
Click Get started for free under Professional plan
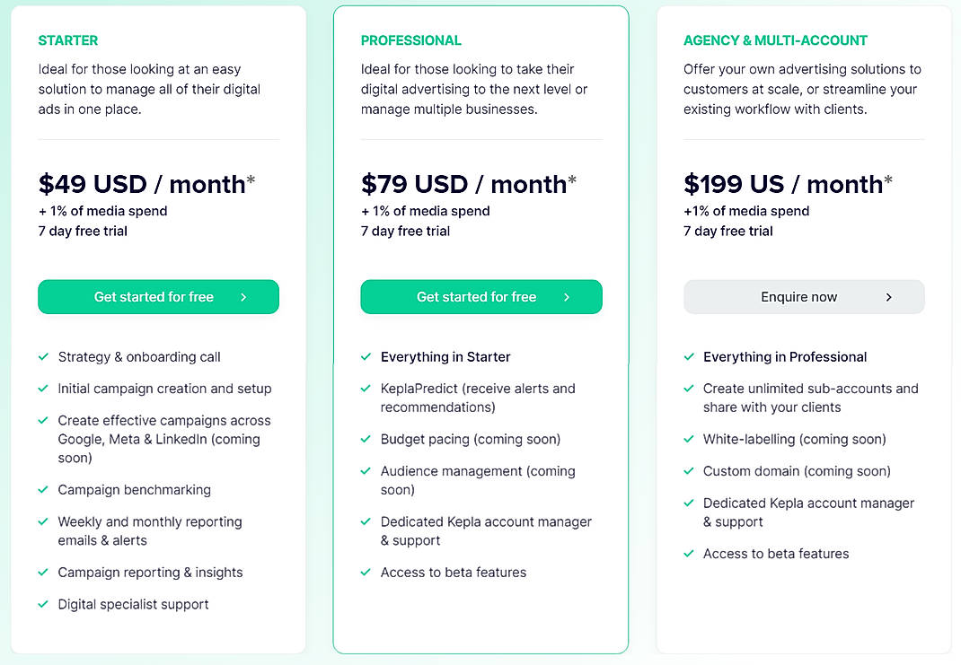click(481, 296)
